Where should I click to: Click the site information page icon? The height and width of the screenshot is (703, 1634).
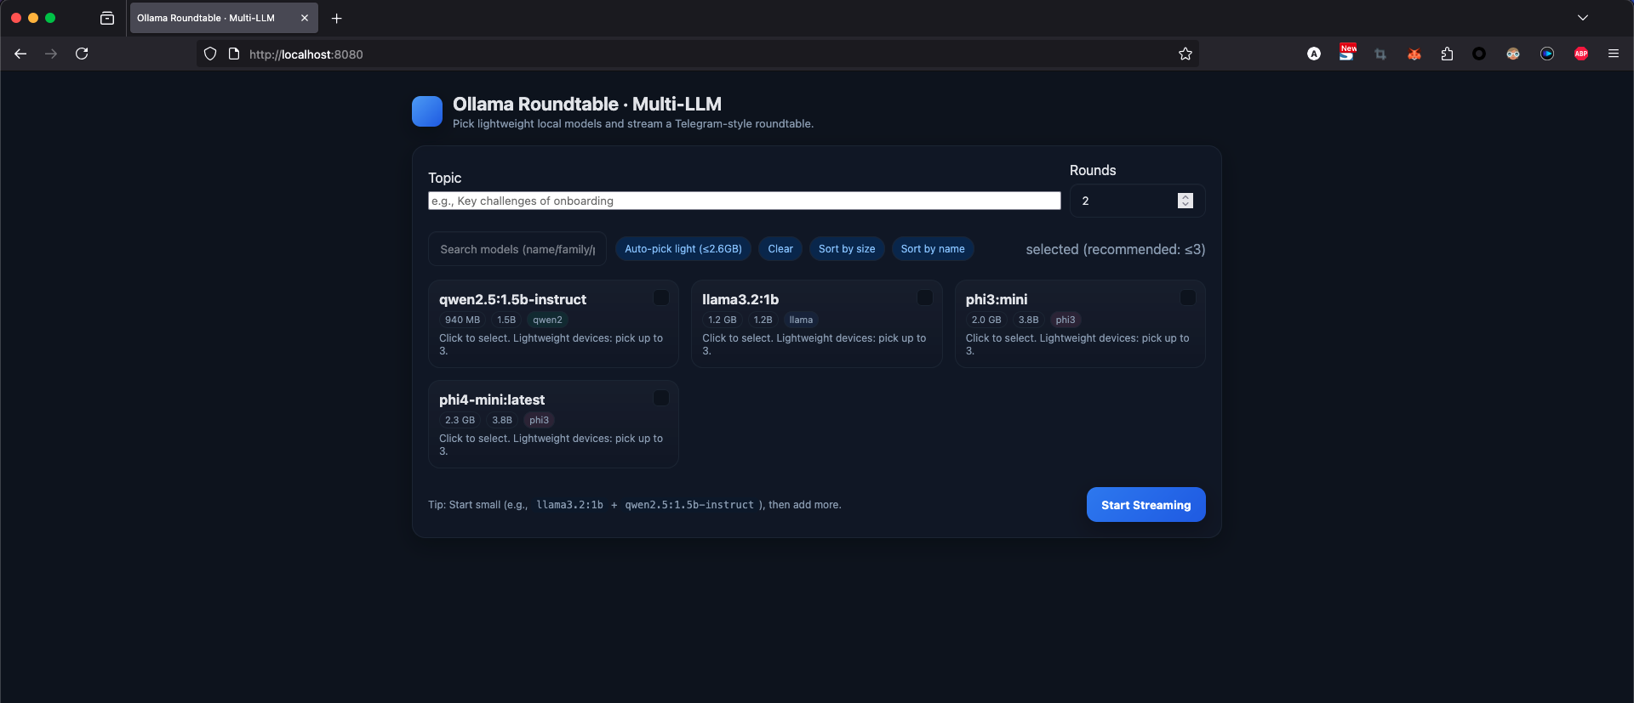pyautogui.click(x=234, y=54)
